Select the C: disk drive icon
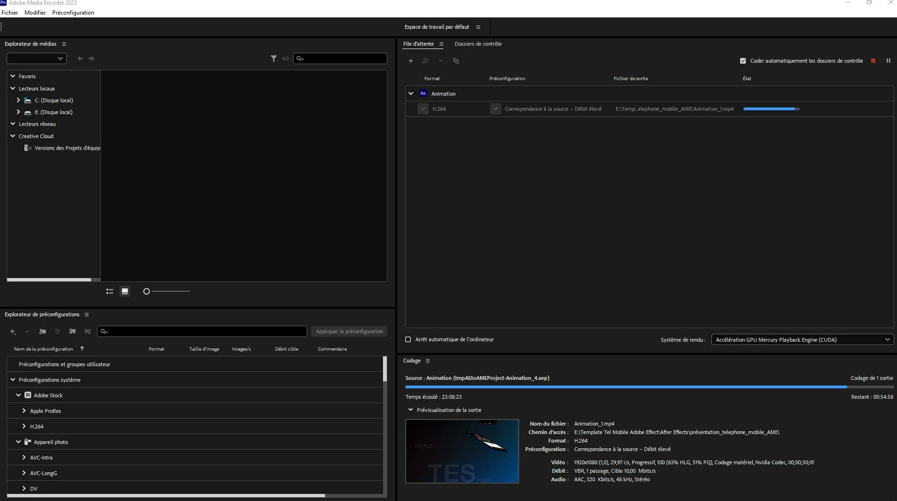The width and height of the screenshot is (897, 501). (x=28, y=100)
